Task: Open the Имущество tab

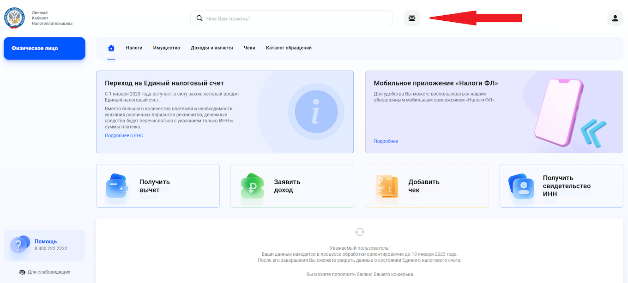Action: tap(166, 47)
